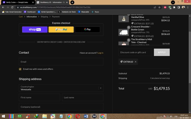This screenshot has width=191, height=119.
Task: Pay with PayPal express button
Action: click(x=61, y=29)
